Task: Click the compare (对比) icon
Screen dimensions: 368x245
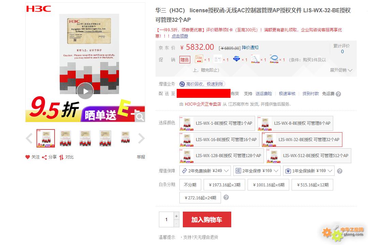Action: (61, 157)
